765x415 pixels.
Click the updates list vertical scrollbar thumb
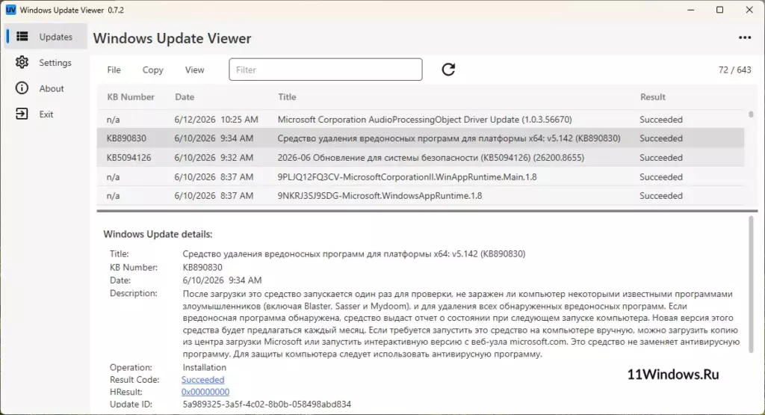(751, 114)
